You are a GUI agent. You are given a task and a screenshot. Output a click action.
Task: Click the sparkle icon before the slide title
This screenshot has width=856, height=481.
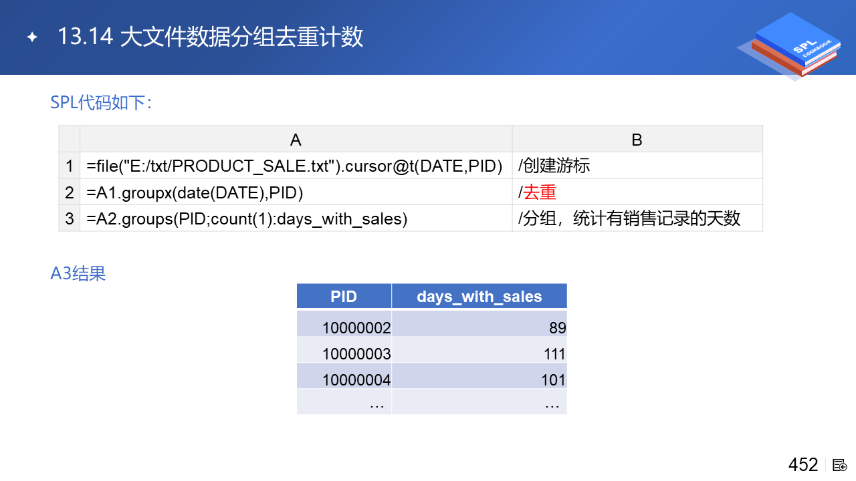32,37
